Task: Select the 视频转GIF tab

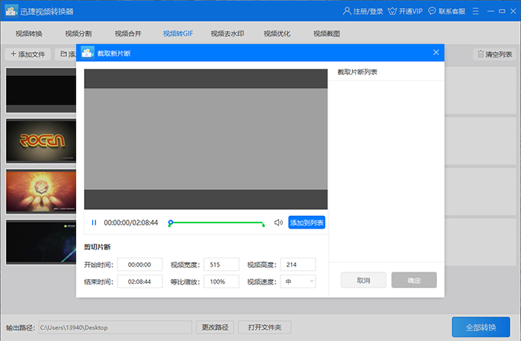Action: coord(178,34)
